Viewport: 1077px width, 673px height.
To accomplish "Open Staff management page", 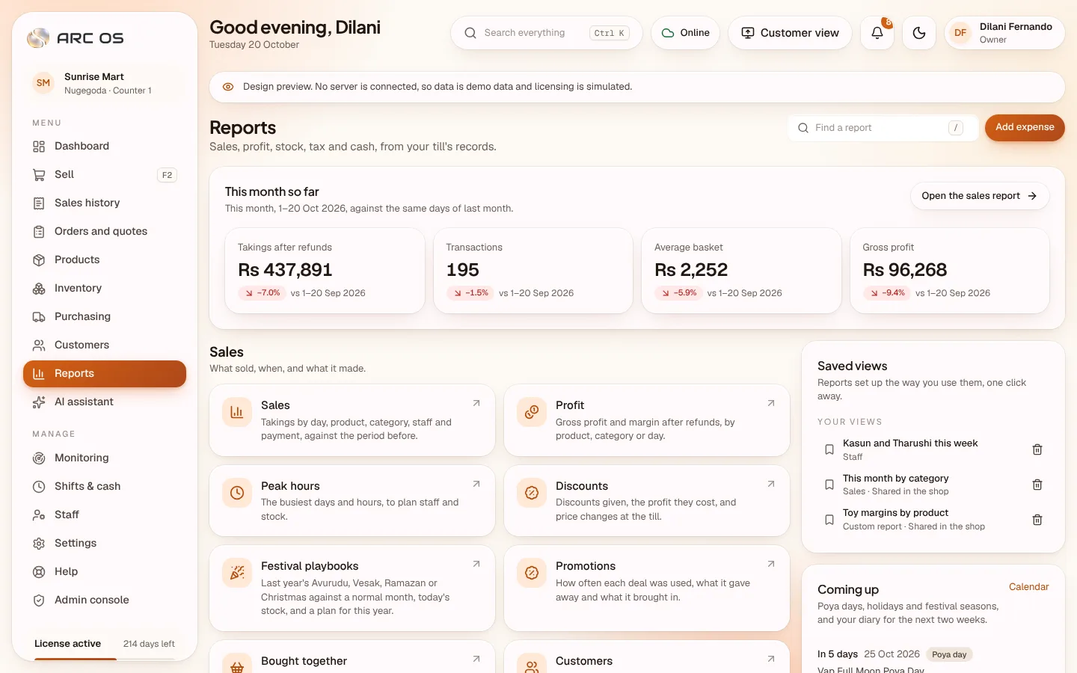I will (x=105, y=515).
